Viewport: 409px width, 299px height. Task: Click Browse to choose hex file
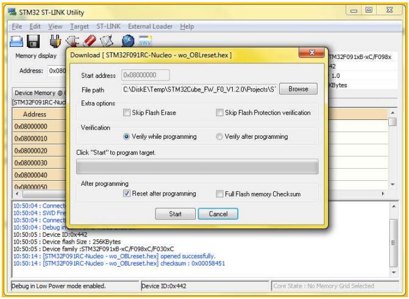click(299, 89)
